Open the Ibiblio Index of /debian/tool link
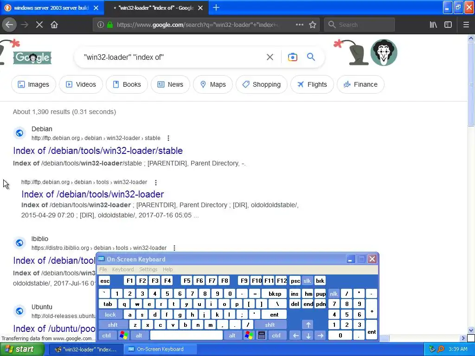This screenshot has width=475, height=356. pyautogui.click(x=54, y=261)
